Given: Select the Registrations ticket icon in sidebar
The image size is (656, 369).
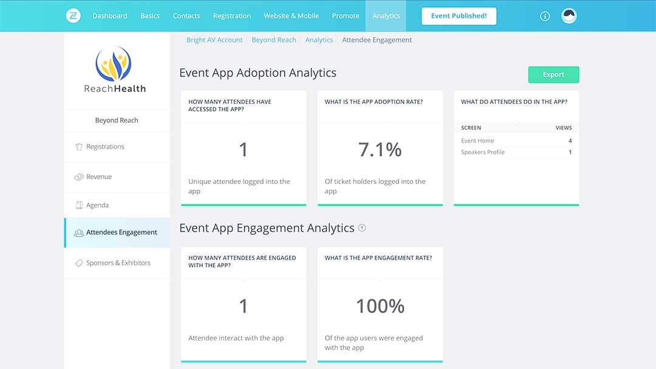Looking at the screenshot, I should click(x=80, y=146).
